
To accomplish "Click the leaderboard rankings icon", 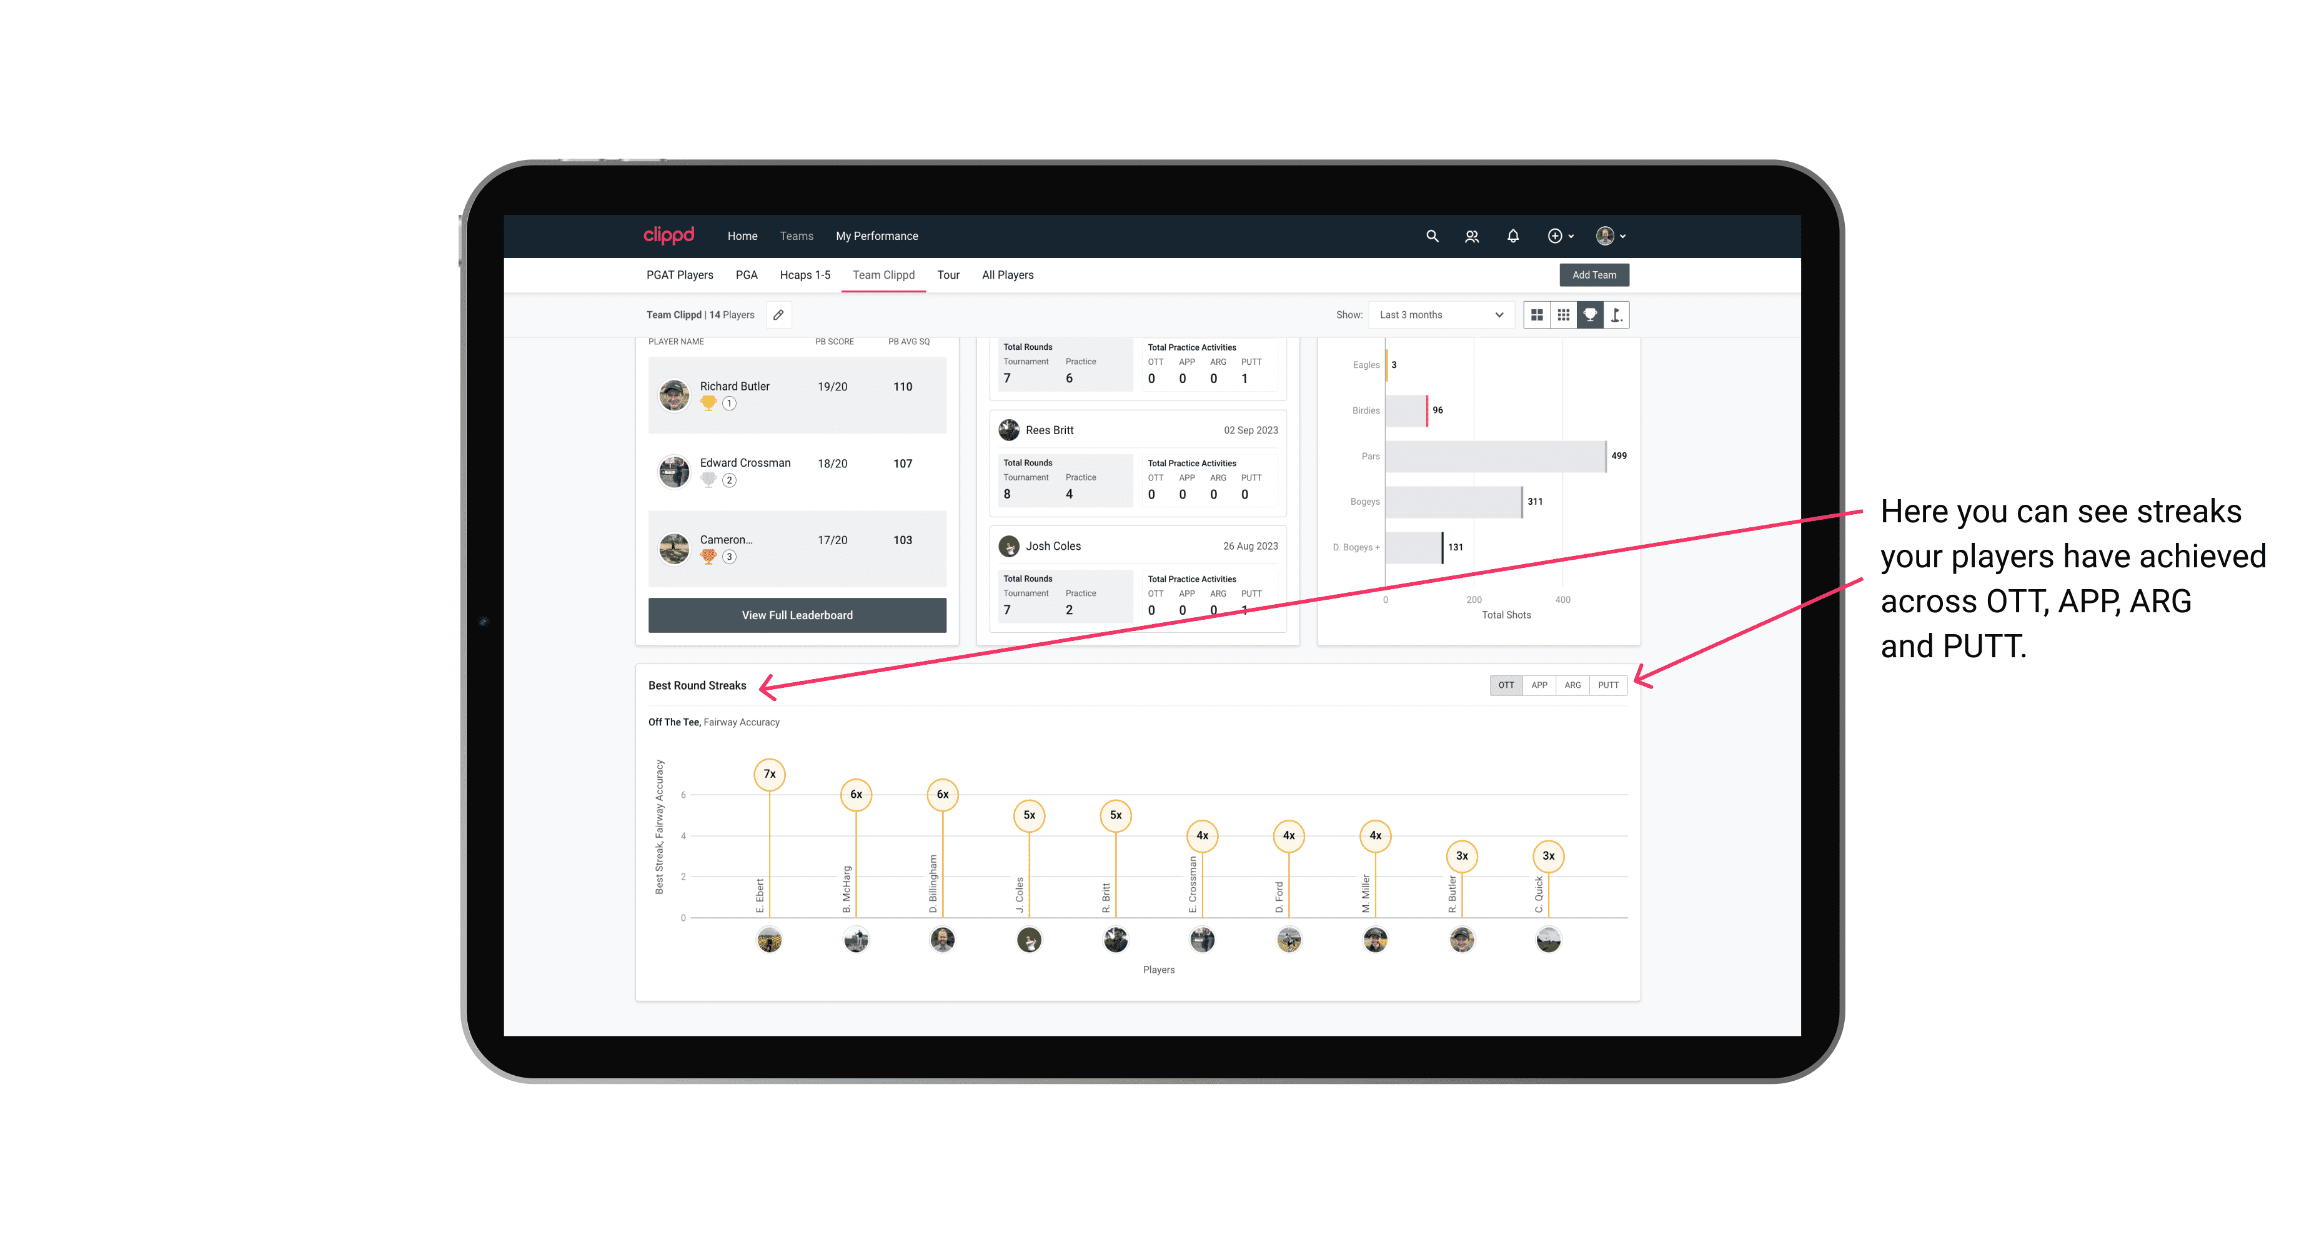I will pyautogui.click(x=1589, y=315).
